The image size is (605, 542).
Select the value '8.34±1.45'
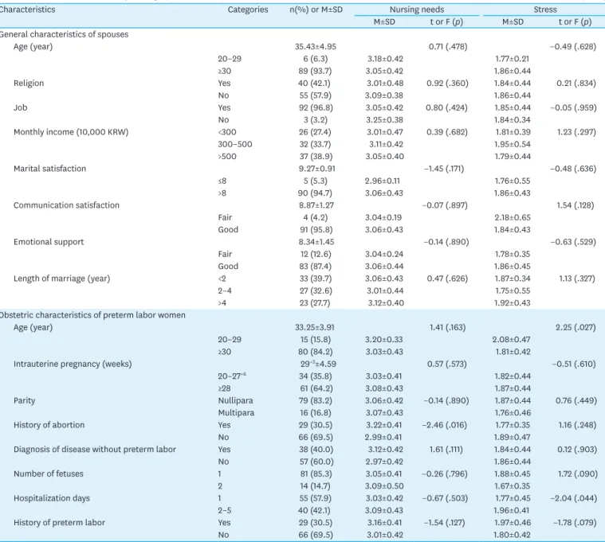(316, 242)
